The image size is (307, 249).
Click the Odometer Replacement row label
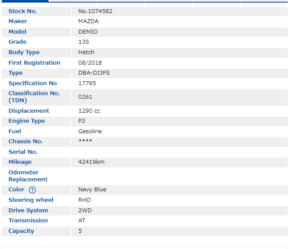point(28,176)
